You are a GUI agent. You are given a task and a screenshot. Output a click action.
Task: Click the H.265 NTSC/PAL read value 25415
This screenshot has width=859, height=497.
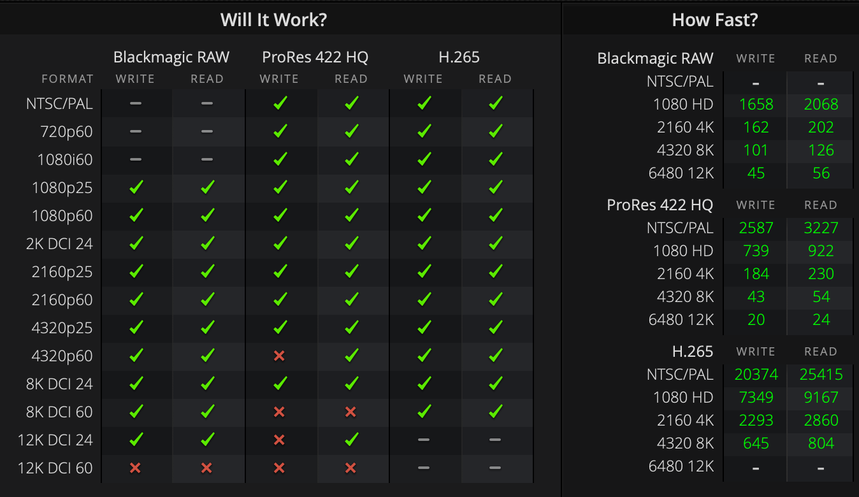(821, 375)
